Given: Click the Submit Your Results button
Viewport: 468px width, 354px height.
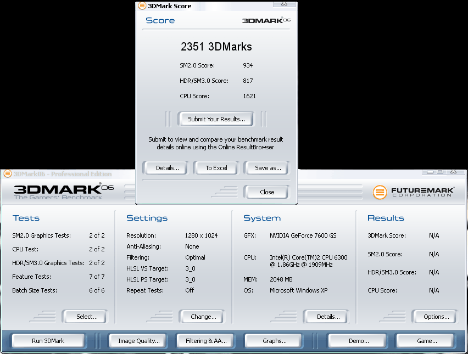Looking at the screenshot, I should tap(216, 119).
